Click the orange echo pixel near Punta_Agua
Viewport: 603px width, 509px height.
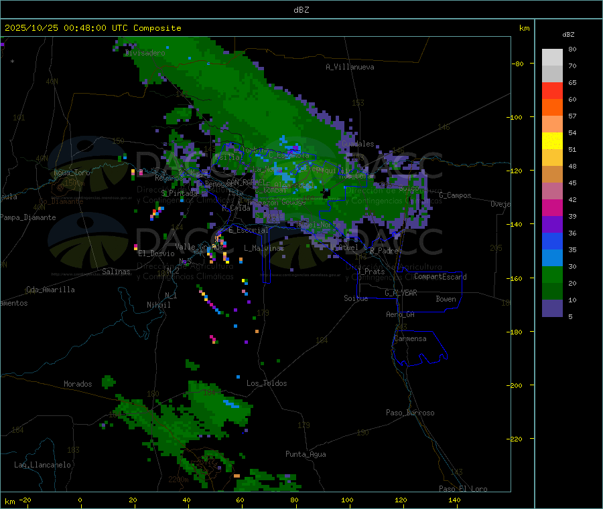[x=237, y=476]
